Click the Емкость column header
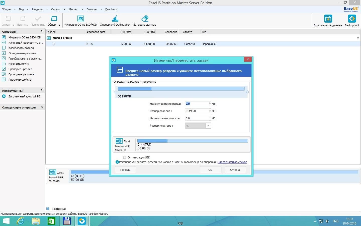The height and width of the screenshot is (226, 361). pyautogui.click(x=122, y=32)
